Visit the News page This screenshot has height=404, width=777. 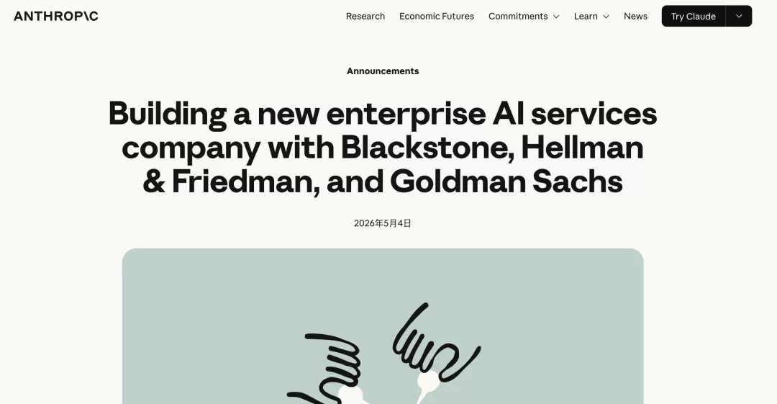pyautogui.click(x=635, y=17)
